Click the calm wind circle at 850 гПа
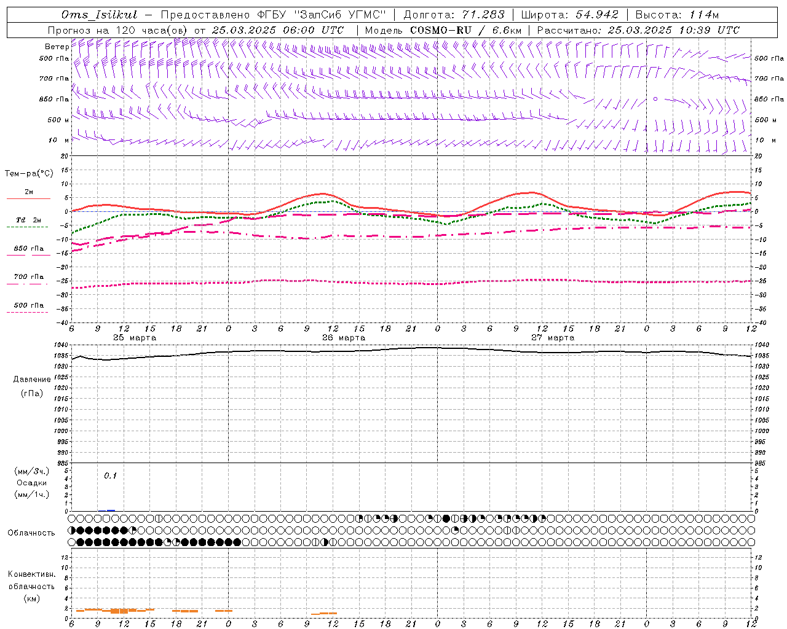The width and height of the screenshot is (787, 629). (x=655, y=98)
